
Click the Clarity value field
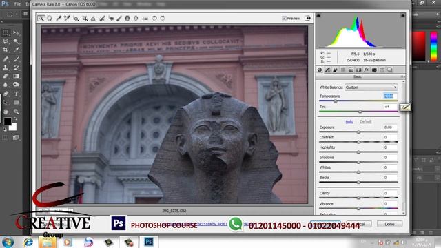coord(390,193)
